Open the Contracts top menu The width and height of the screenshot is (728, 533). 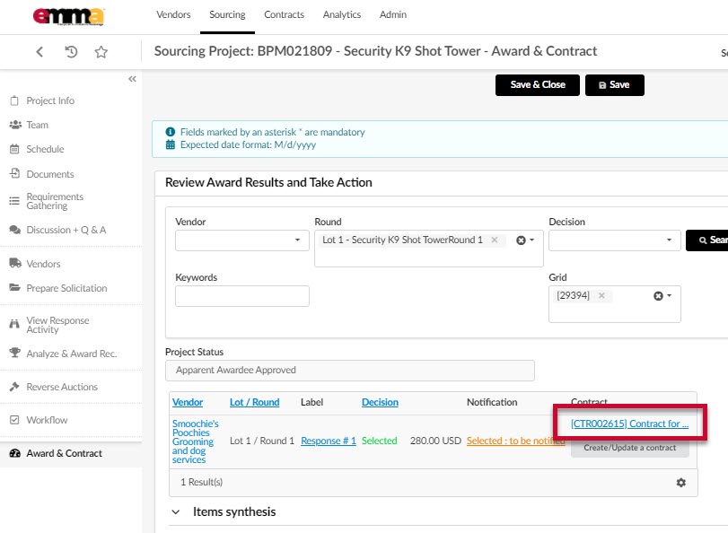click(285, 15)
